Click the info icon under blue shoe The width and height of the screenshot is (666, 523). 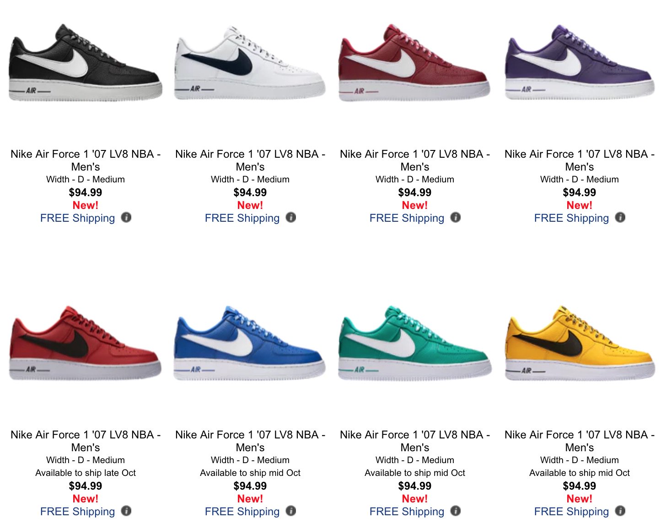[291, 511]
